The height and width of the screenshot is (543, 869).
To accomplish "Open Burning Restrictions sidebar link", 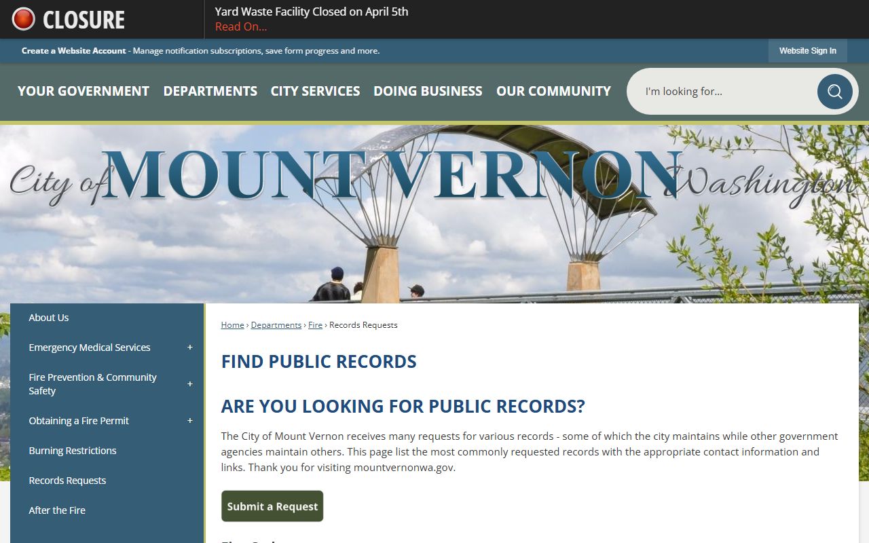I will pos(73,451).
